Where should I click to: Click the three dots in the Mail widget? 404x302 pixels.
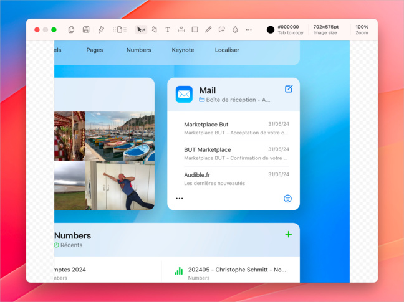(180, 199)
